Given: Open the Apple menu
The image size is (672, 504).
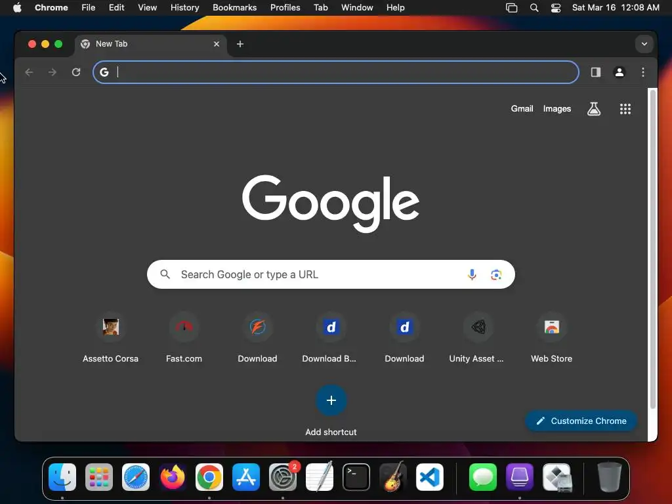Looking at the screenshot, I should point(17,7).
